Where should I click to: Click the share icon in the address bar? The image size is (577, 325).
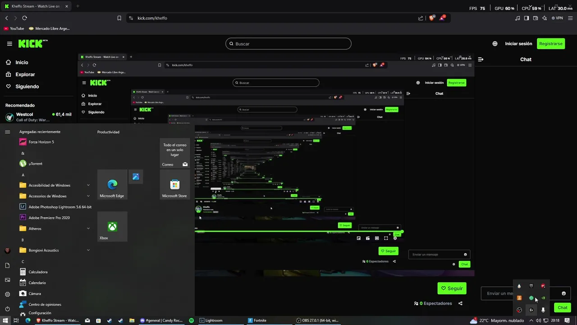421,18
